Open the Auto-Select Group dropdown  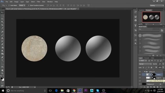tap(22, 5)
